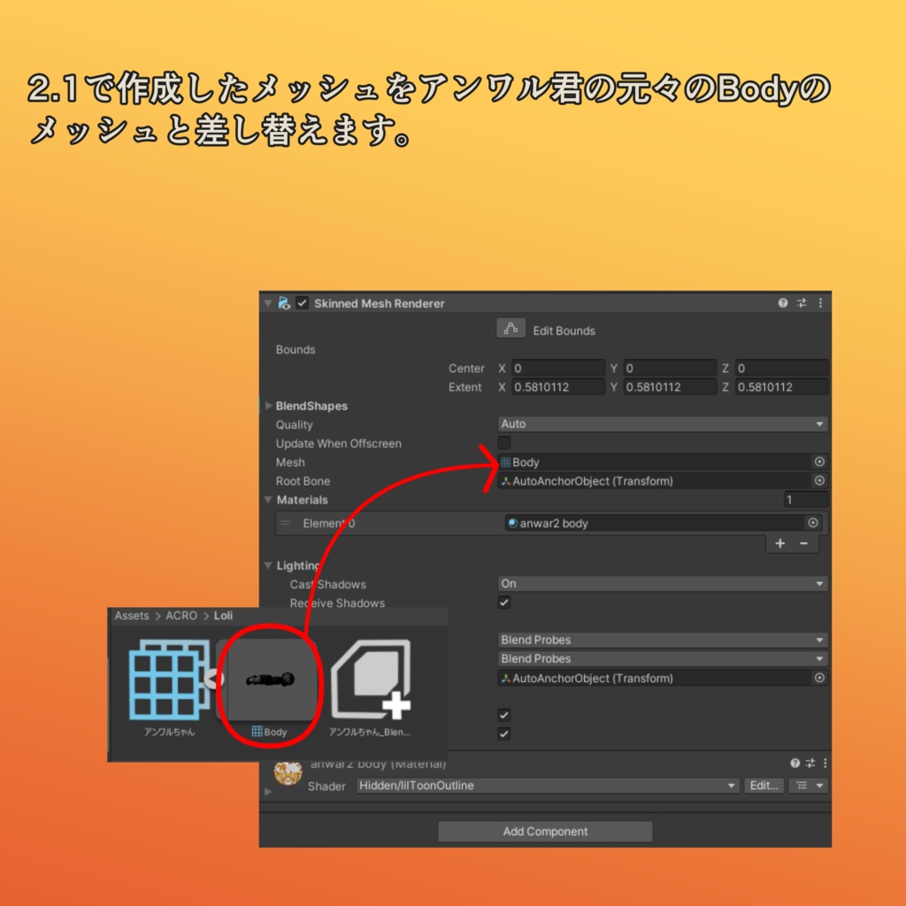The height and width of the screenshot is (906, 906).
Task: Select the アンワルちゃん model asset
Action: [169, 679]
